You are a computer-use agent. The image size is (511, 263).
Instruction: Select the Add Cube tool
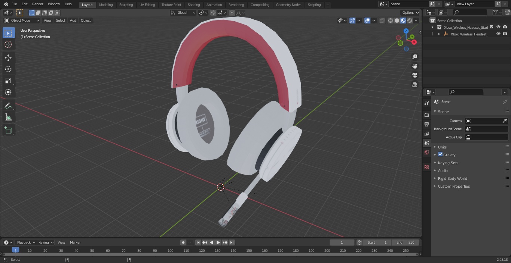8,130
